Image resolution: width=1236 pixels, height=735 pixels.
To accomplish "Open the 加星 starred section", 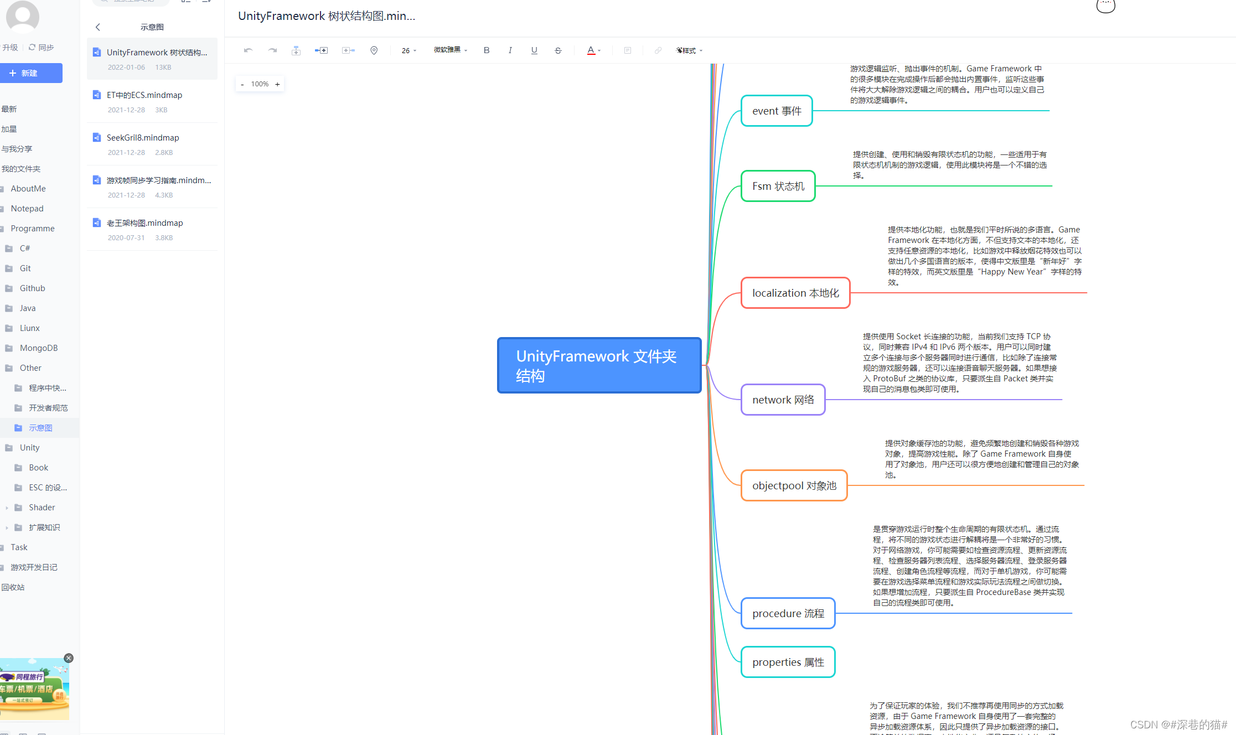I will (9, 129).
